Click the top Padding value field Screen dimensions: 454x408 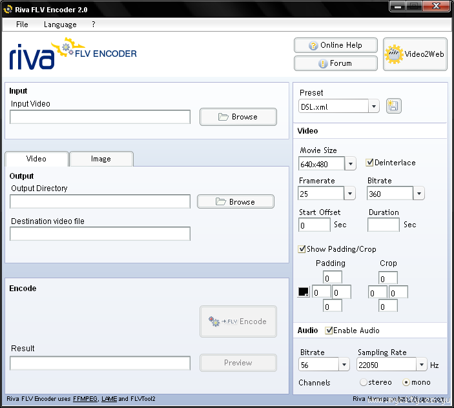click(333, 278)
